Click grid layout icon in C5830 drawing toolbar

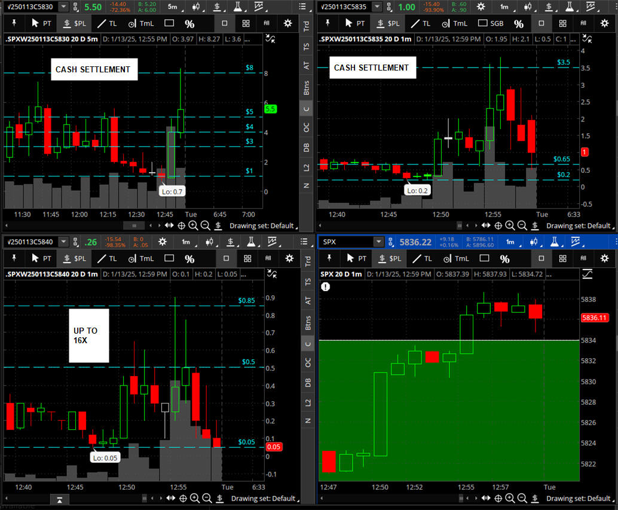(x=246, y=23)
